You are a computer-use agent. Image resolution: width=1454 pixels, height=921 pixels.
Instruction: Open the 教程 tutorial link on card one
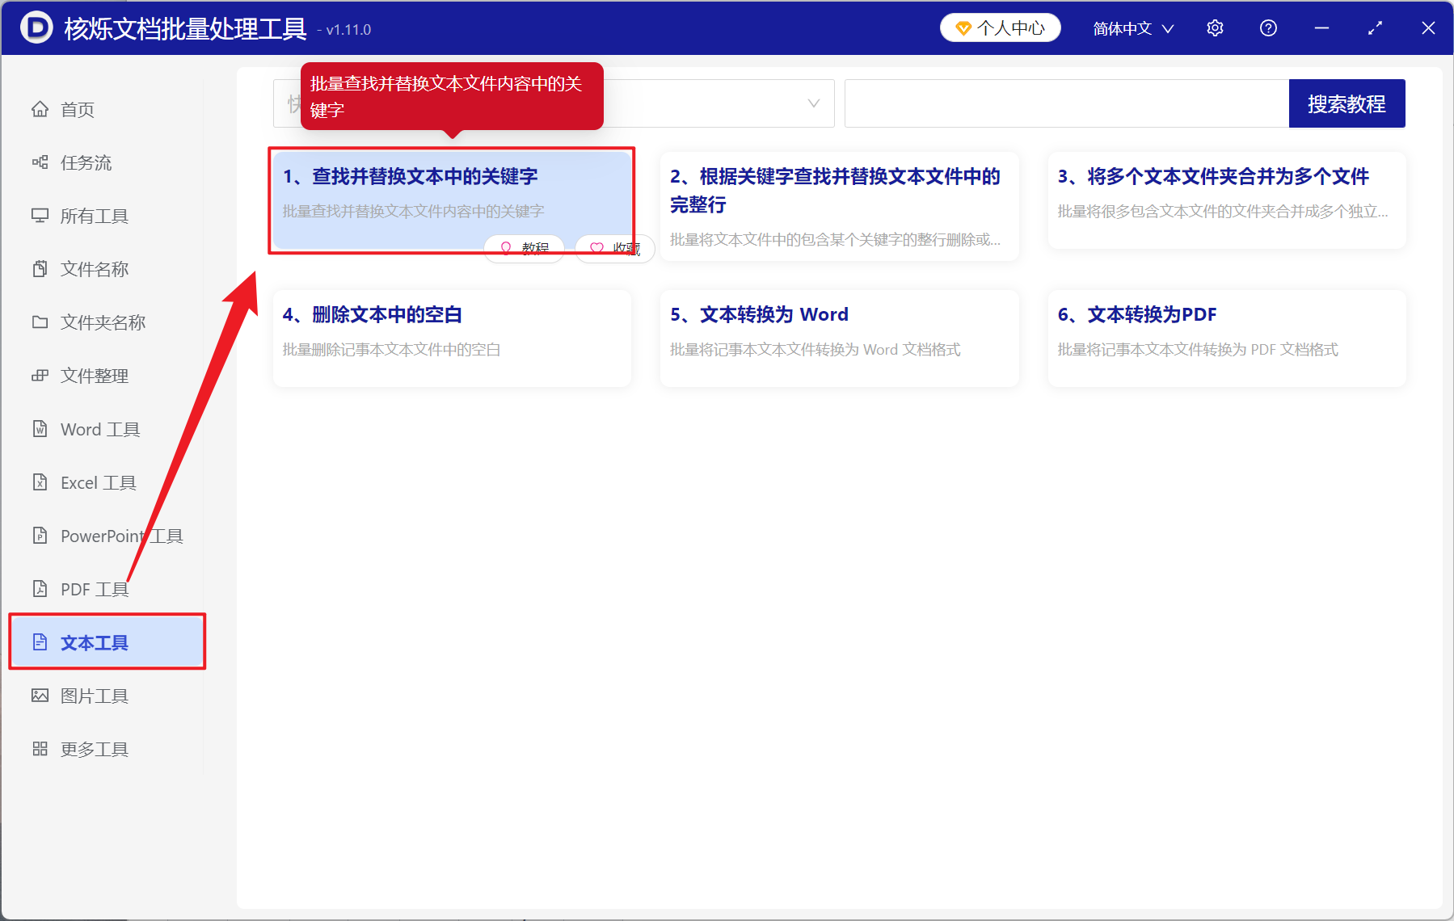pyautogui.click(x=524, y=248)
